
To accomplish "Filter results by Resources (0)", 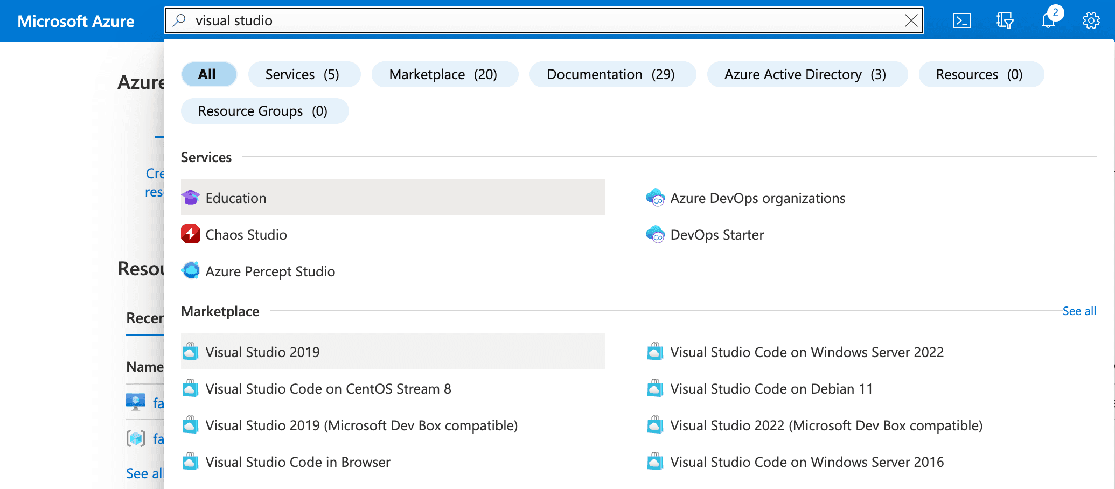I will (x=981, y=74).
